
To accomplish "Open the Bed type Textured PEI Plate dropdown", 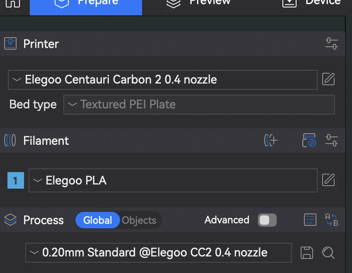I will pos(199,105).
